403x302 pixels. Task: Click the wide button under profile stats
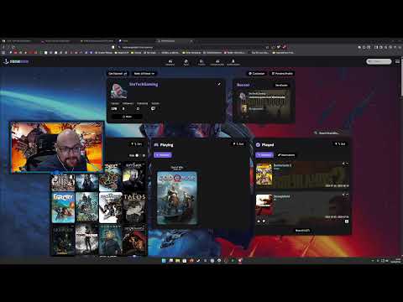(127, 117)
